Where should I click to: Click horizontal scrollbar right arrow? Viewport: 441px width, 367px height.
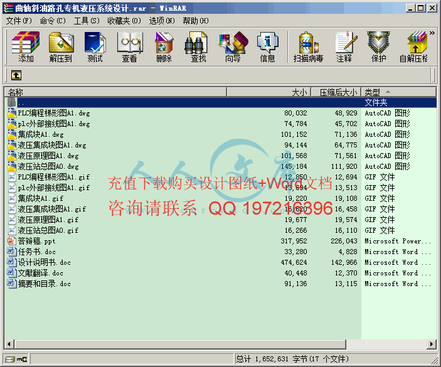(x=432, y=344)
